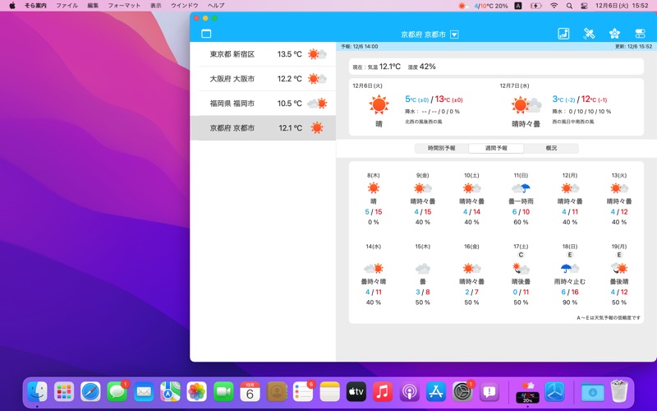657x411 pixels.
Task: Click the flower icon in the toolbar
Action: [614, 34]
